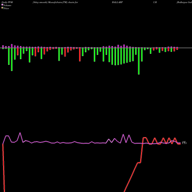
Task: Click the tallest green volume bar
Action: pyautogui.click(x=139, y=61)
